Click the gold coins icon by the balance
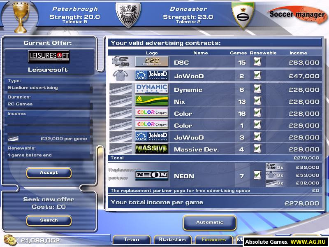 (10, 240)
